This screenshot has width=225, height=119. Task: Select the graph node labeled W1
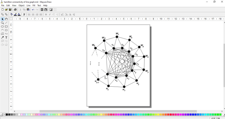point(124,87)
